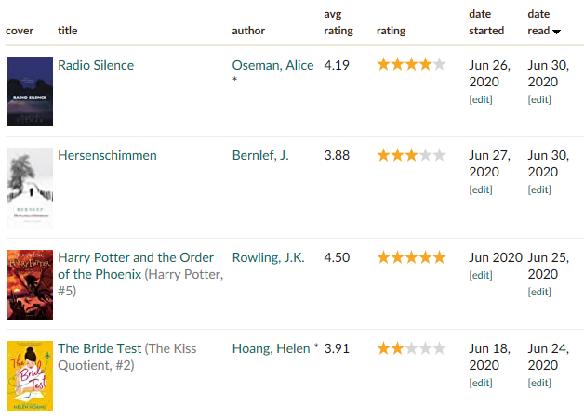584x418 pixels.
Task: Edit date started for Radio Silence
Action: click(481, 99)
